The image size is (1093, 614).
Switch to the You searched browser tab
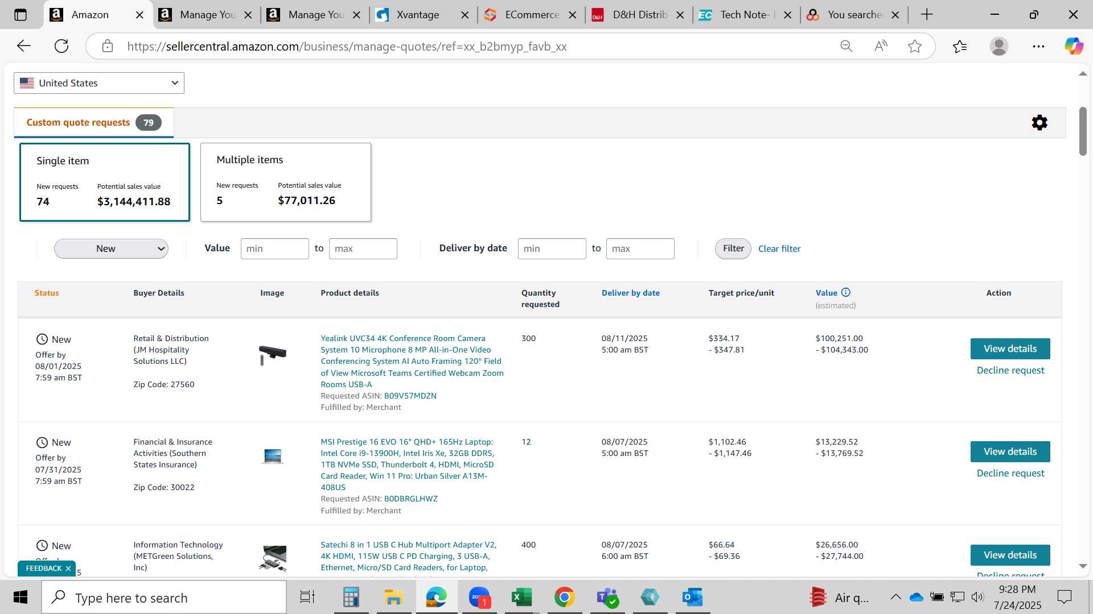coord(854,15)
